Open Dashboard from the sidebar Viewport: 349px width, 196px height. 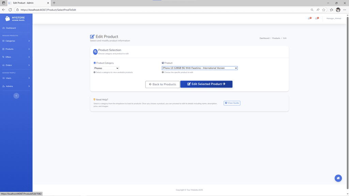pyautogui.click(x=11, y=28)
